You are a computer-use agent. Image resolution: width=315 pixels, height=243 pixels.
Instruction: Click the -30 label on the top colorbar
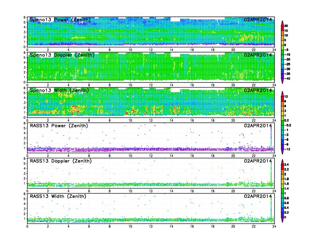[287, 69]
